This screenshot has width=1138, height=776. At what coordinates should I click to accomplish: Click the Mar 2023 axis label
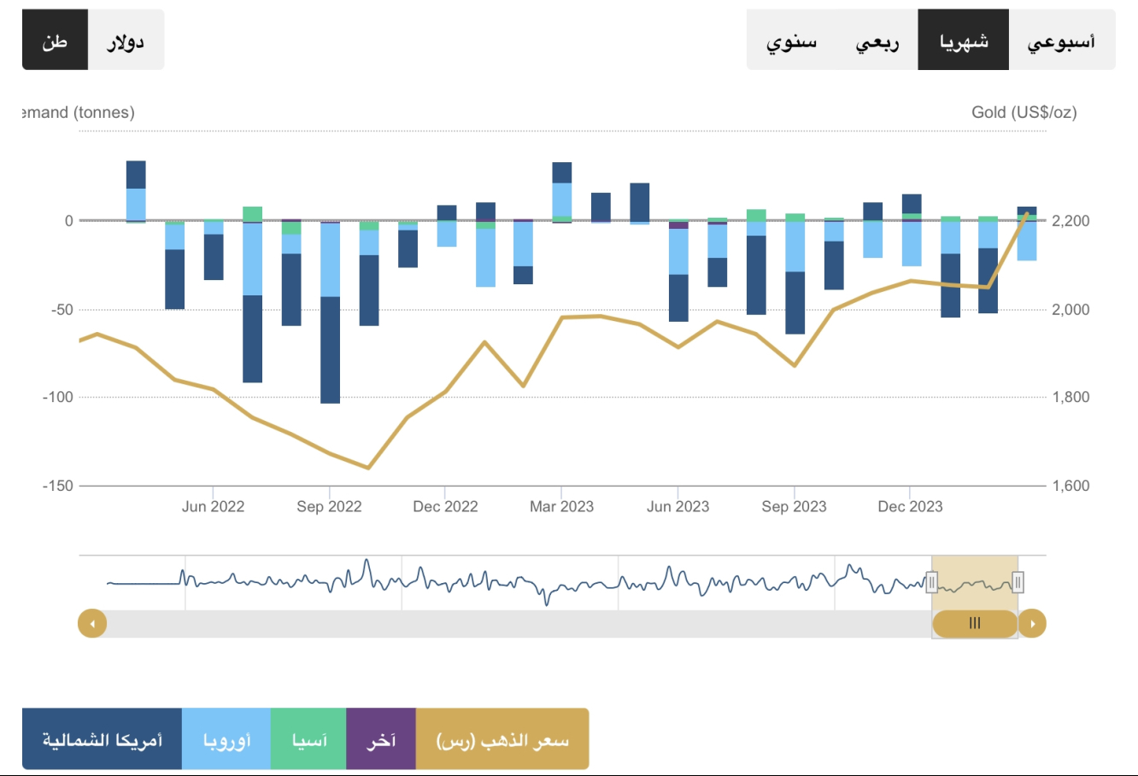pos(561,506)
